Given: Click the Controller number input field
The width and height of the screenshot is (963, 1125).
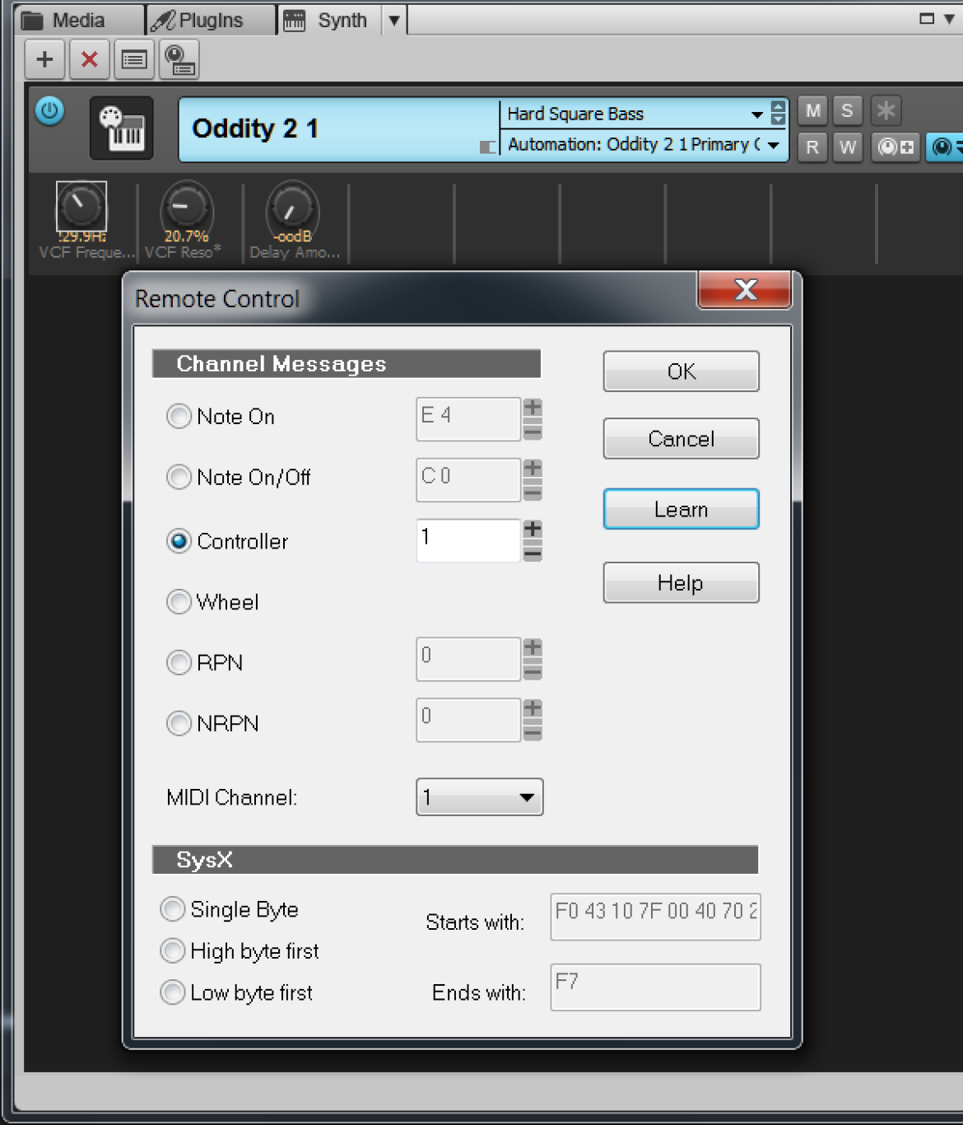Looking at the screenshot, I should [468, 540].
